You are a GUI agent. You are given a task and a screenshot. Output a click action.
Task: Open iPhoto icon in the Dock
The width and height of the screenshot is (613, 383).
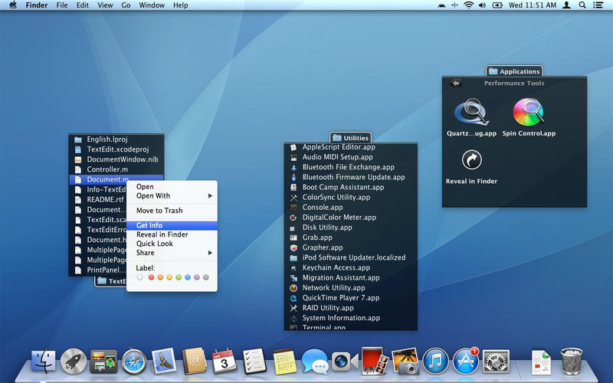click(405, 361)
